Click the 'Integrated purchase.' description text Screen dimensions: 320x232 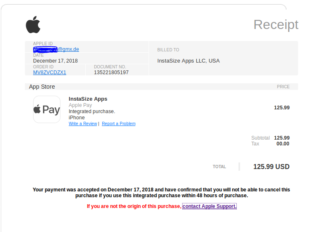92,111
